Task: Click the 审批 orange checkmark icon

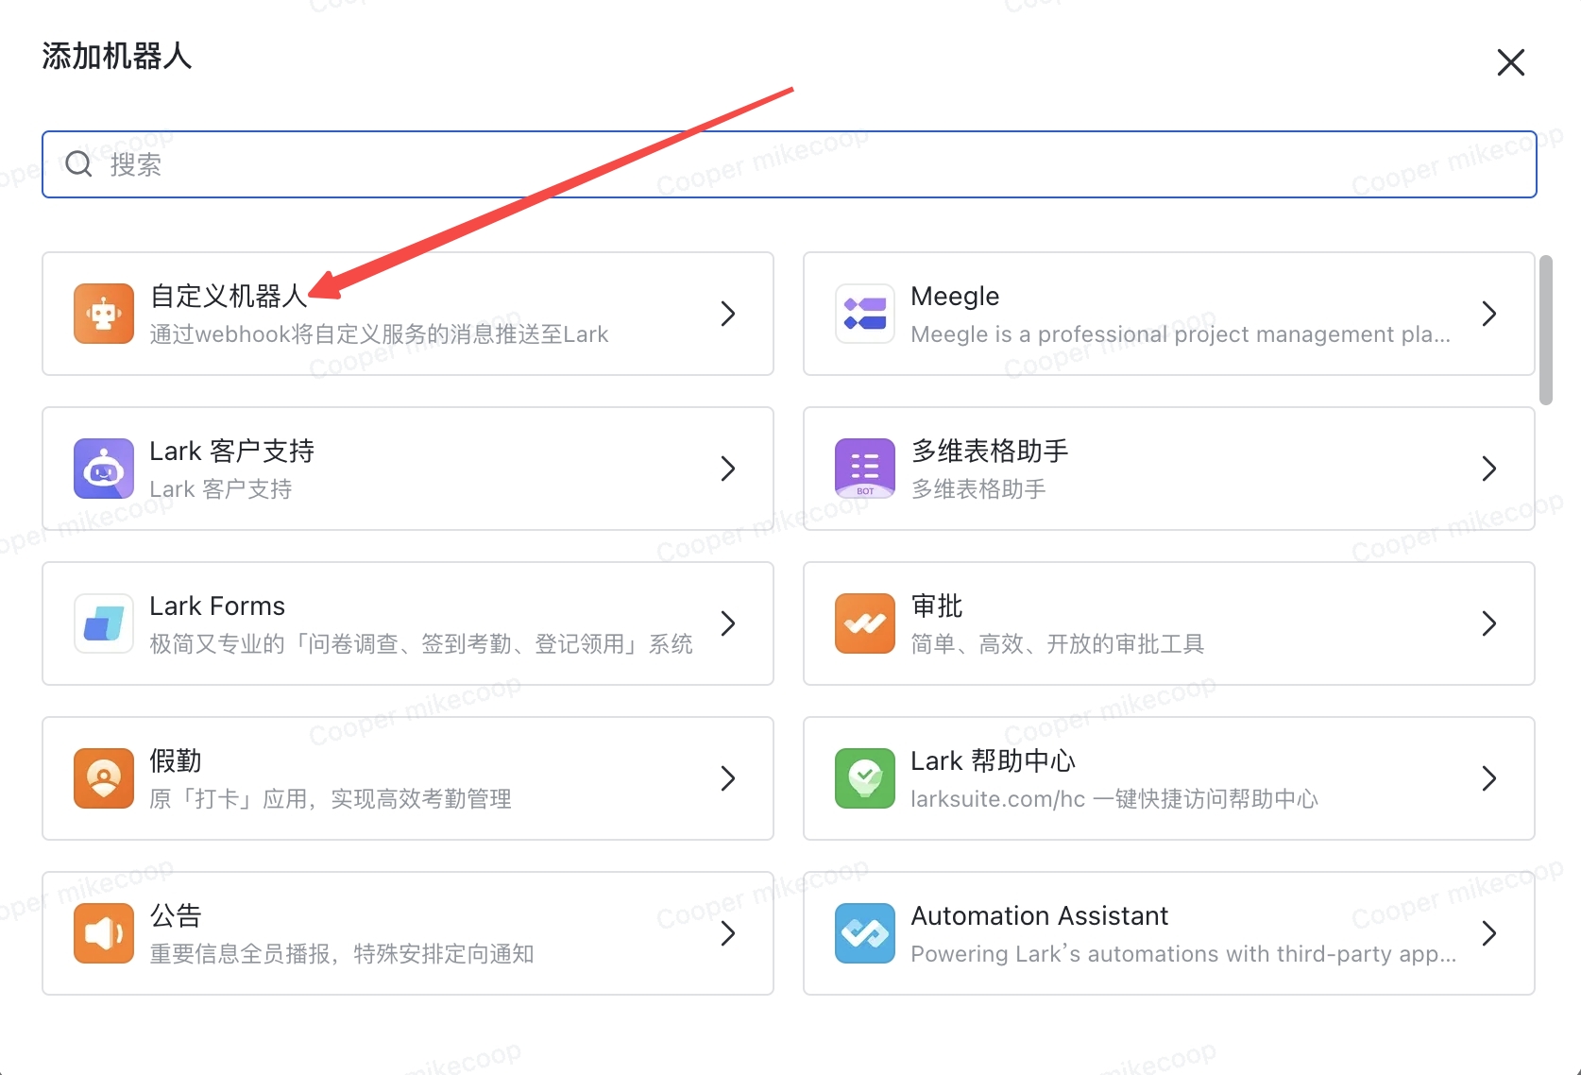Action: pyautogui.click(x=865, y=623)
